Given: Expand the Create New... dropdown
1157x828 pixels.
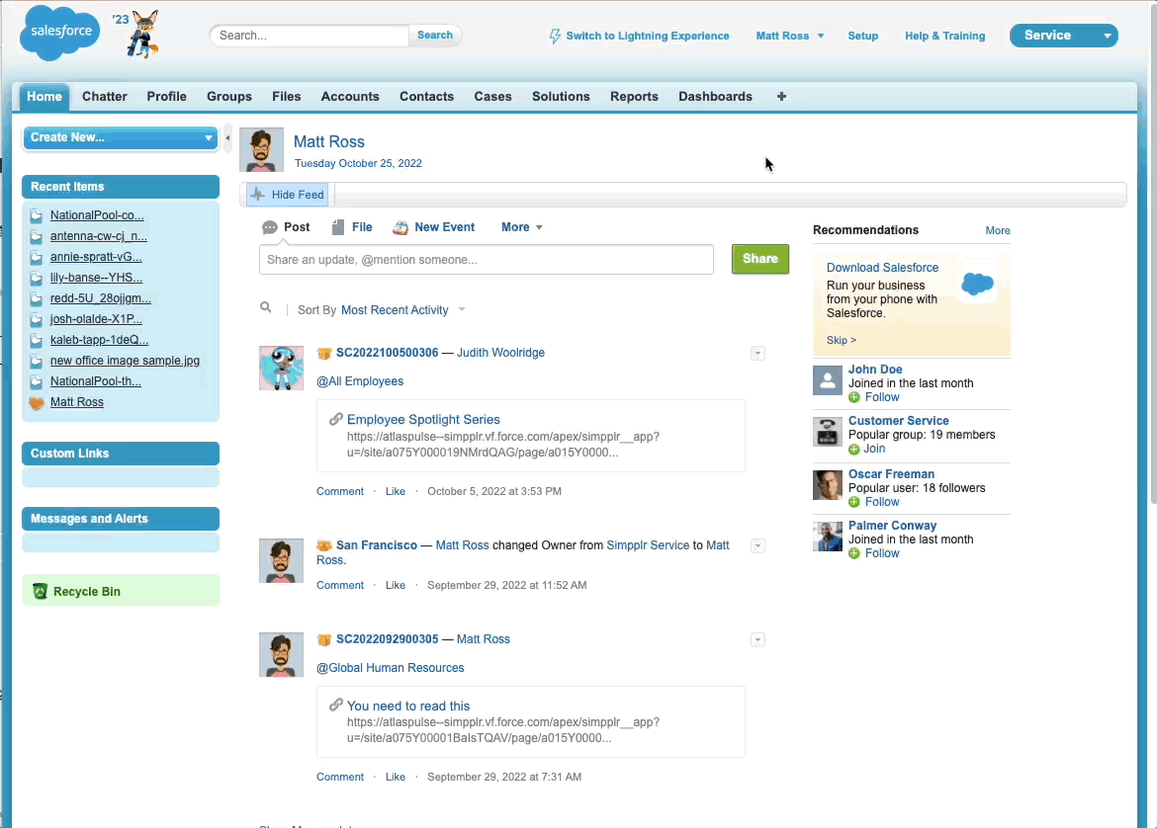Looking at the screenshot, I should click(121, 138).
